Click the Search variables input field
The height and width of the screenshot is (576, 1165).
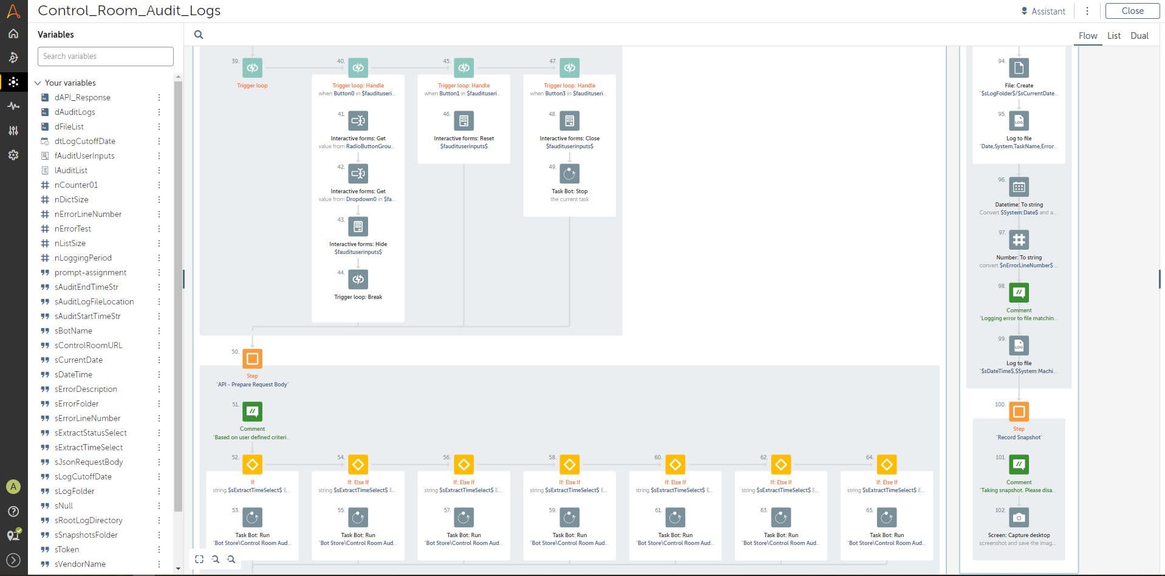106,57
